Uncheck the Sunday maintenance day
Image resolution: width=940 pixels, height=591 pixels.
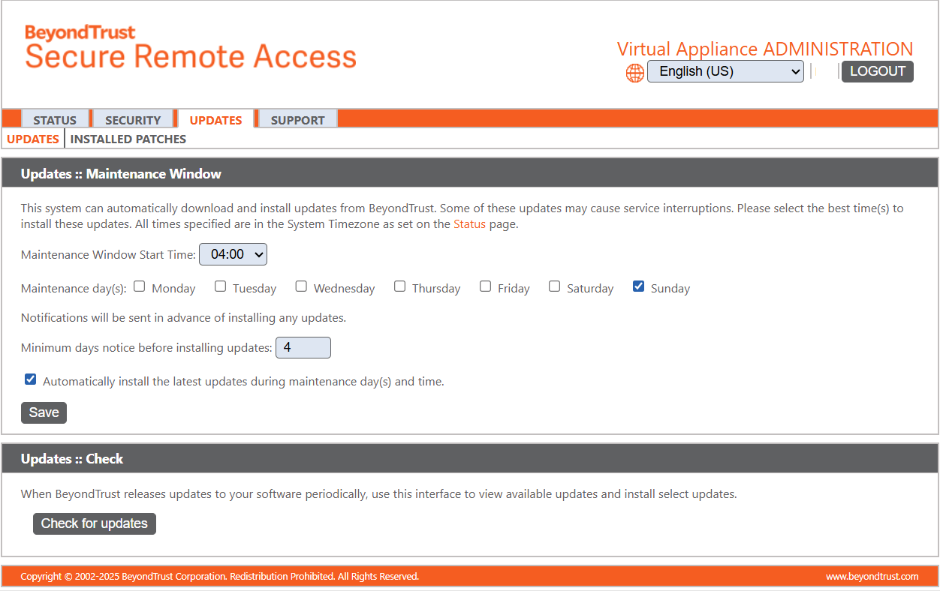click(x=638, y=286)
